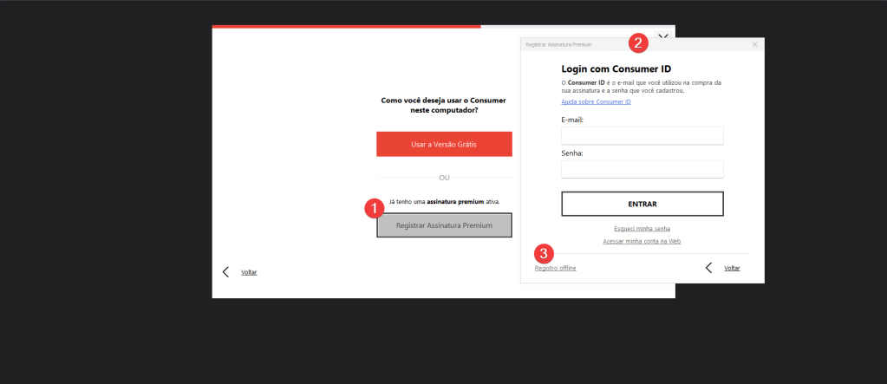Click the OU separator text
Viewport: 887px width, 384px height.
(444, 178)
